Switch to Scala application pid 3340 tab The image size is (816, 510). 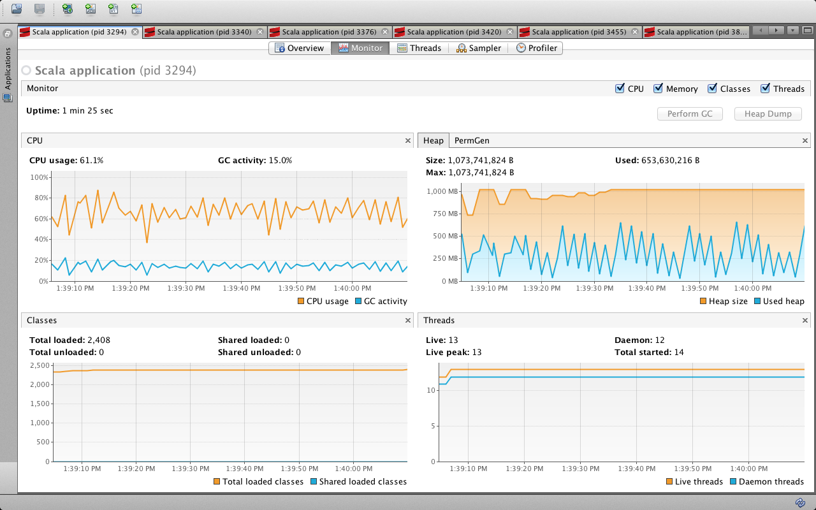pyautogui.click(x=204, y=32)
